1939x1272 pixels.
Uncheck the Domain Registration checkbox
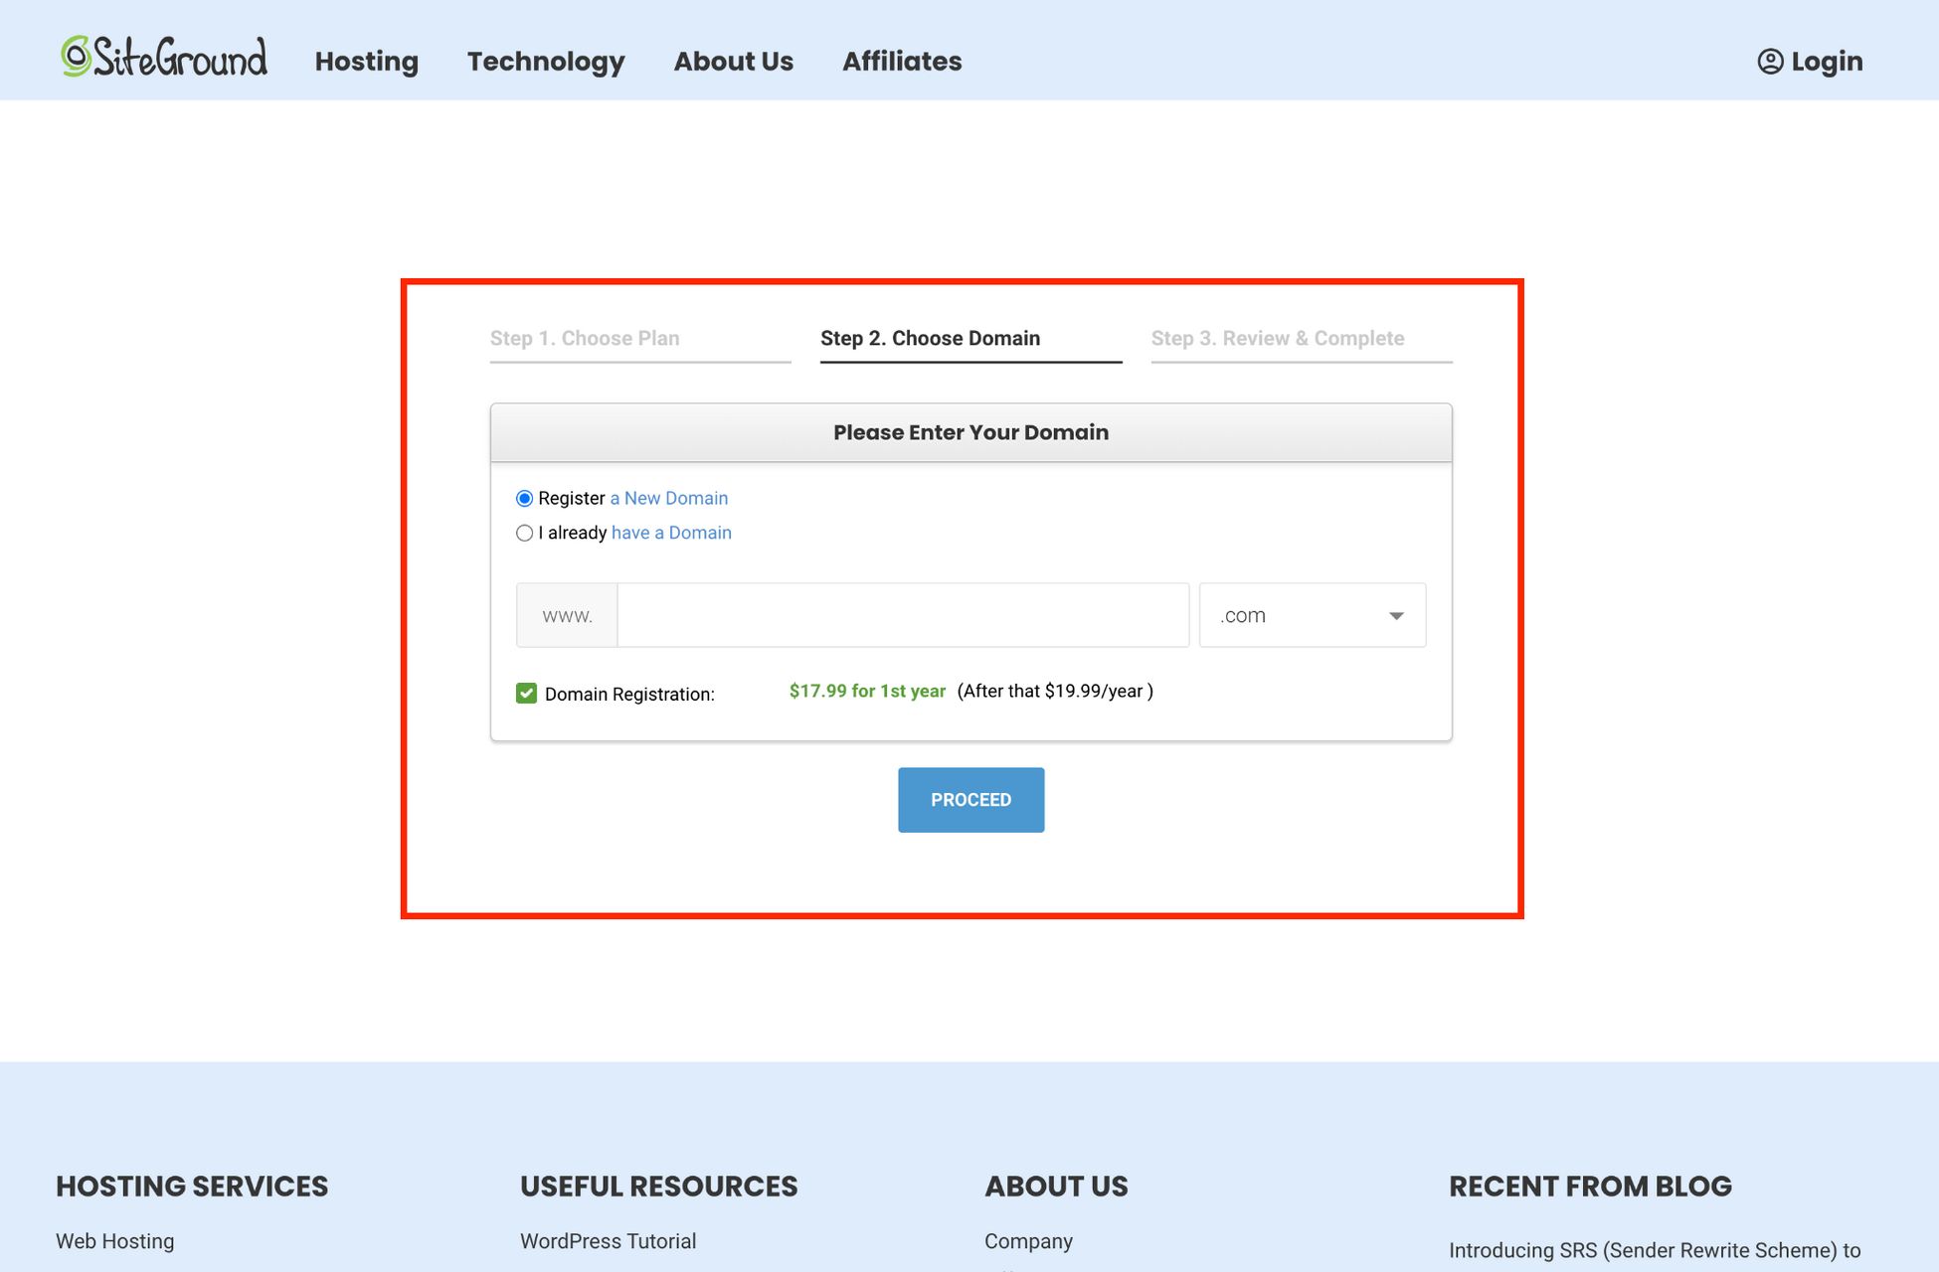coord(526,693)
